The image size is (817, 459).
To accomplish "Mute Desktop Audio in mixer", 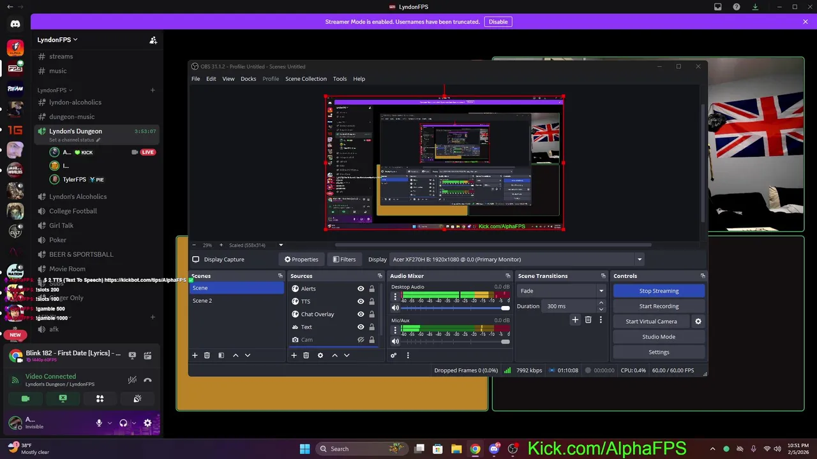I will click(395, 308).
